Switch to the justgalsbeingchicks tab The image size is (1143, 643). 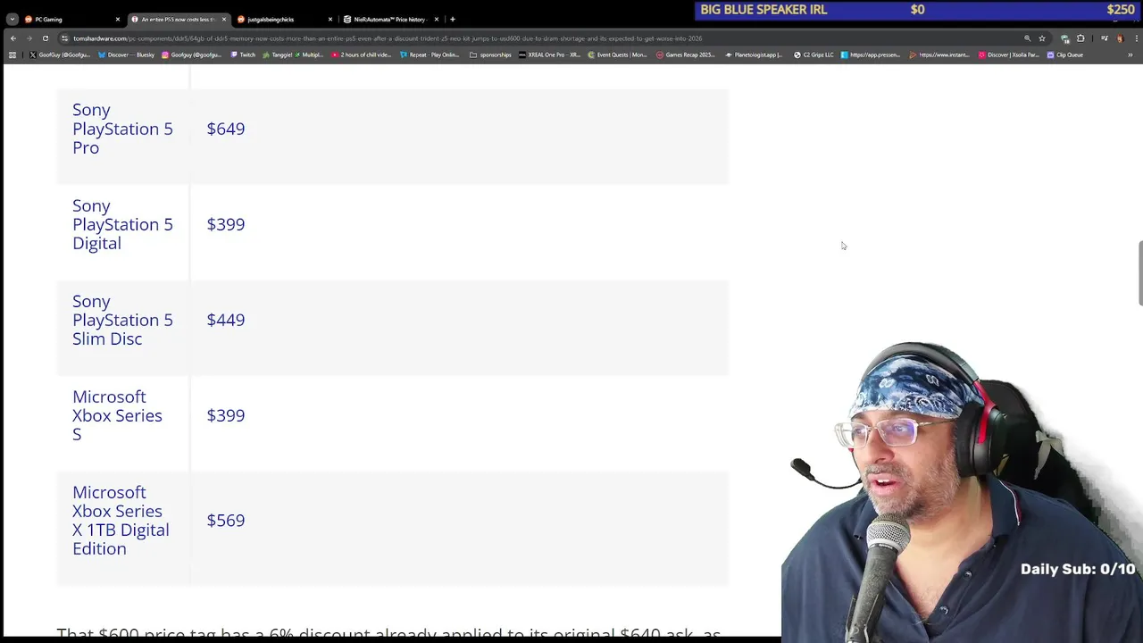point(284,19)
